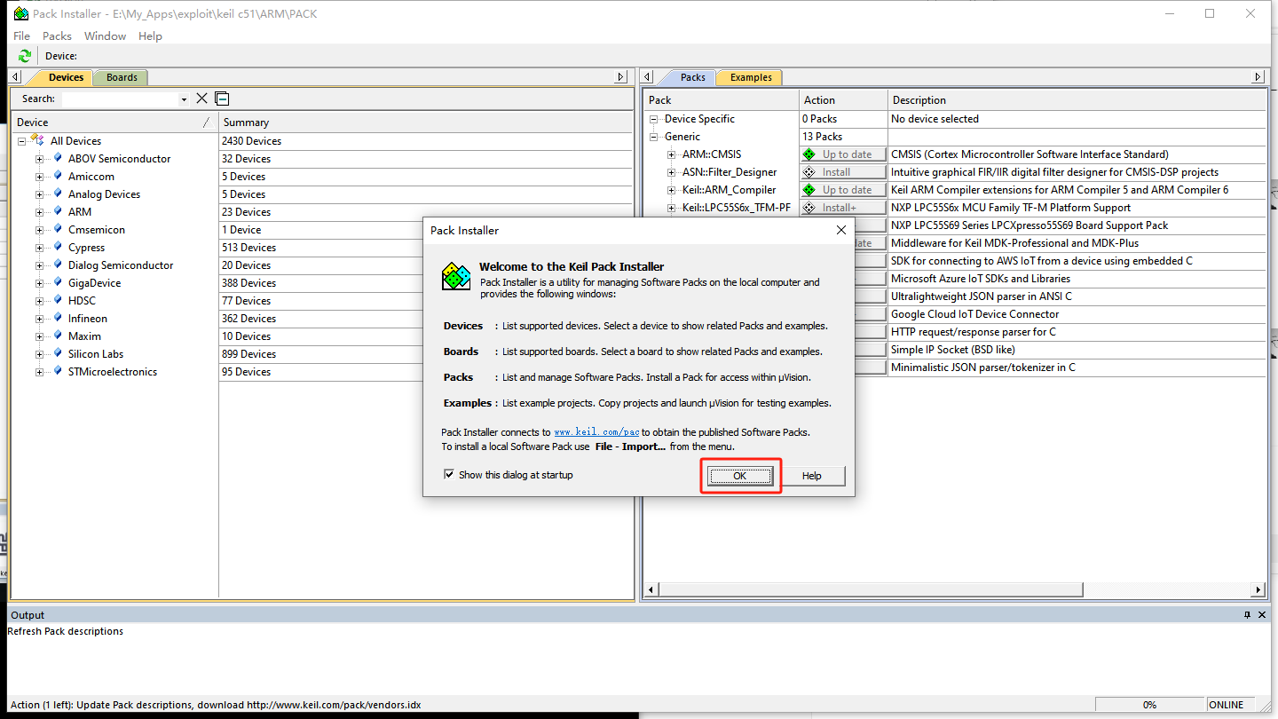Select the Dialog Semiconductor row
Screen dimensions: 1278x719
coord(121,265)
